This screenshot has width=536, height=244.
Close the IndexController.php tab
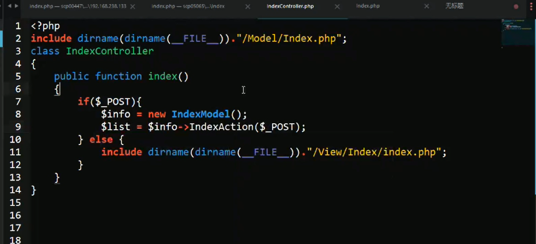[337, 7]
